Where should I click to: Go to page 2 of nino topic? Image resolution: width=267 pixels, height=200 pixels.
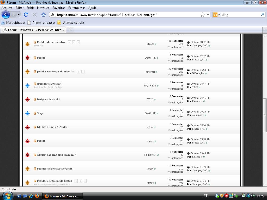[x=83, y=72]
